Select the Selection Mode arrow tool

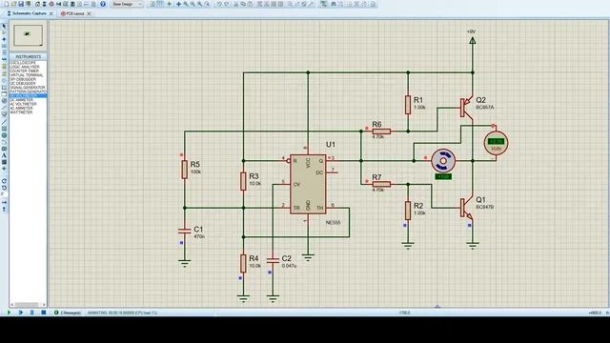(4, 26)
